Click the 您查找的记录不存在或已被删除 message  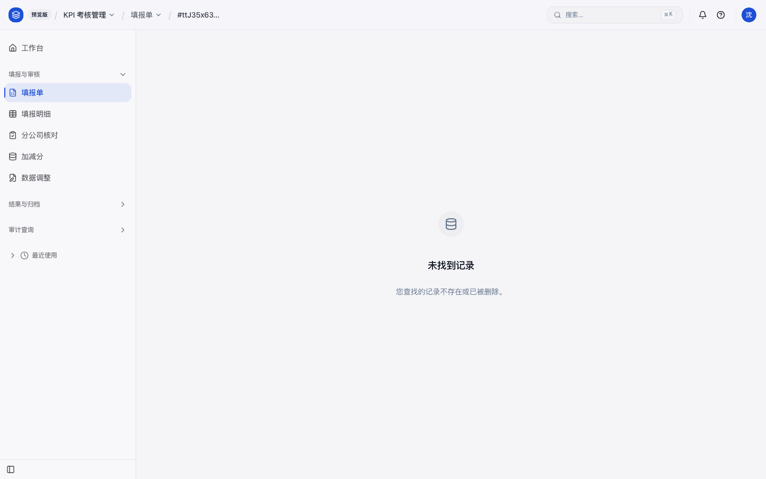pos(451,292)
